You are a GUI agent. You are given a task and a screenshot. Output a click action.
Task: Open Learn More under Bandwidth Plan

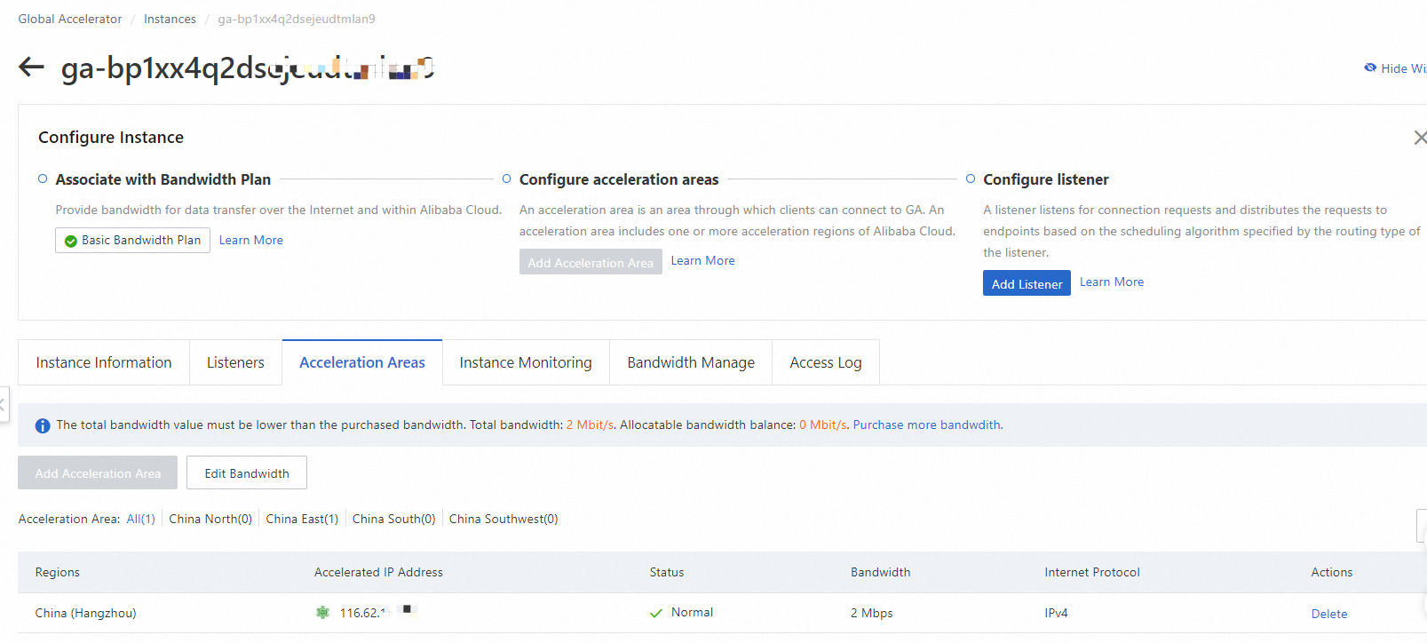pos(251,240)
